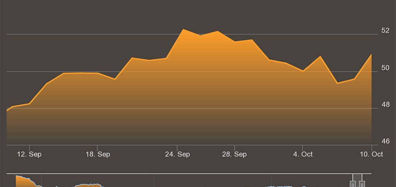Click the '24. Sep' x-axis label
The image size is (396, 187).
(x=178, y=154)
